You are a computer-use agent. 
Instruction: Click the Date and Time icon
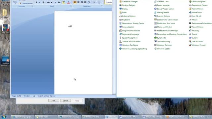tap(155, 2)
